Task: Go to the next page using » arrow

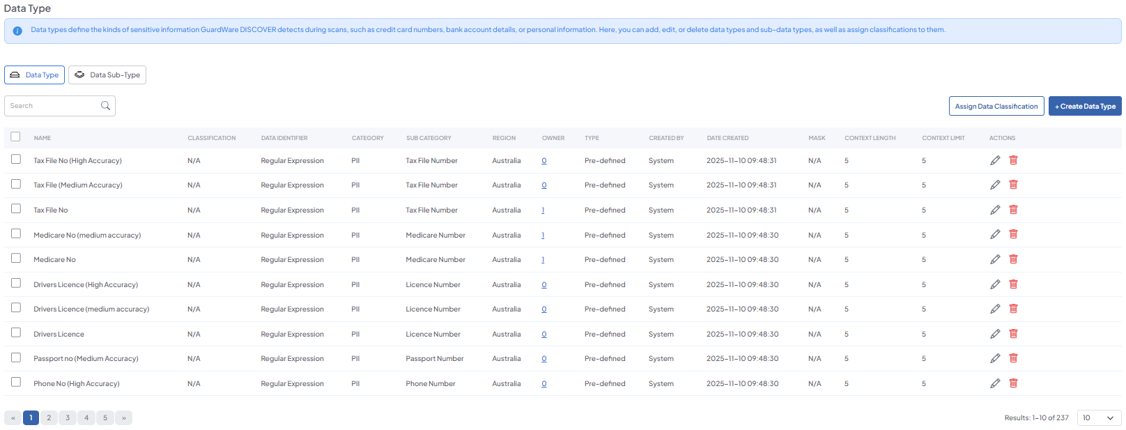Action: point(124,418)
